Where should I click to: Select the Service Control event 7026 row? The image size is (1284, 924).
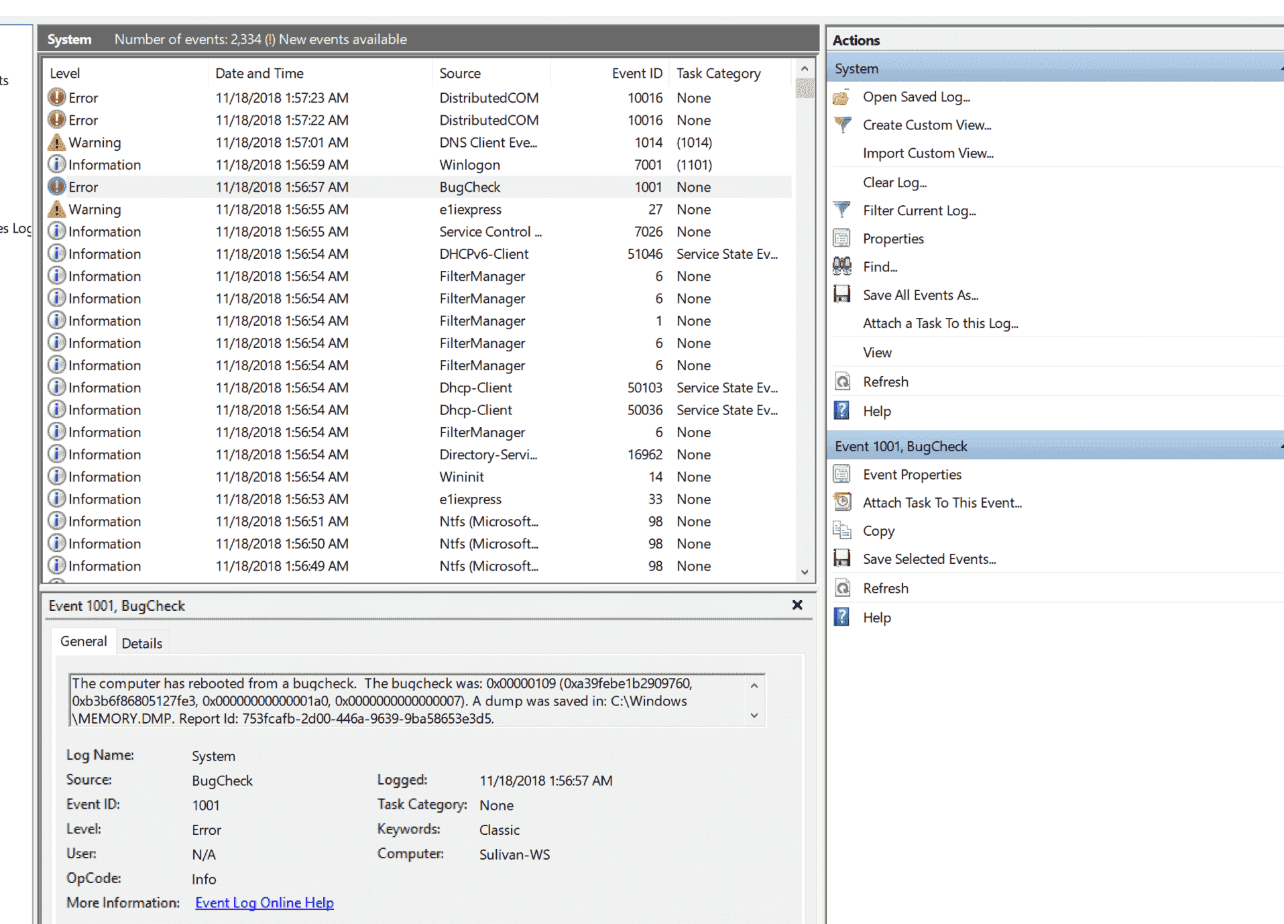(x=419, y=231)
